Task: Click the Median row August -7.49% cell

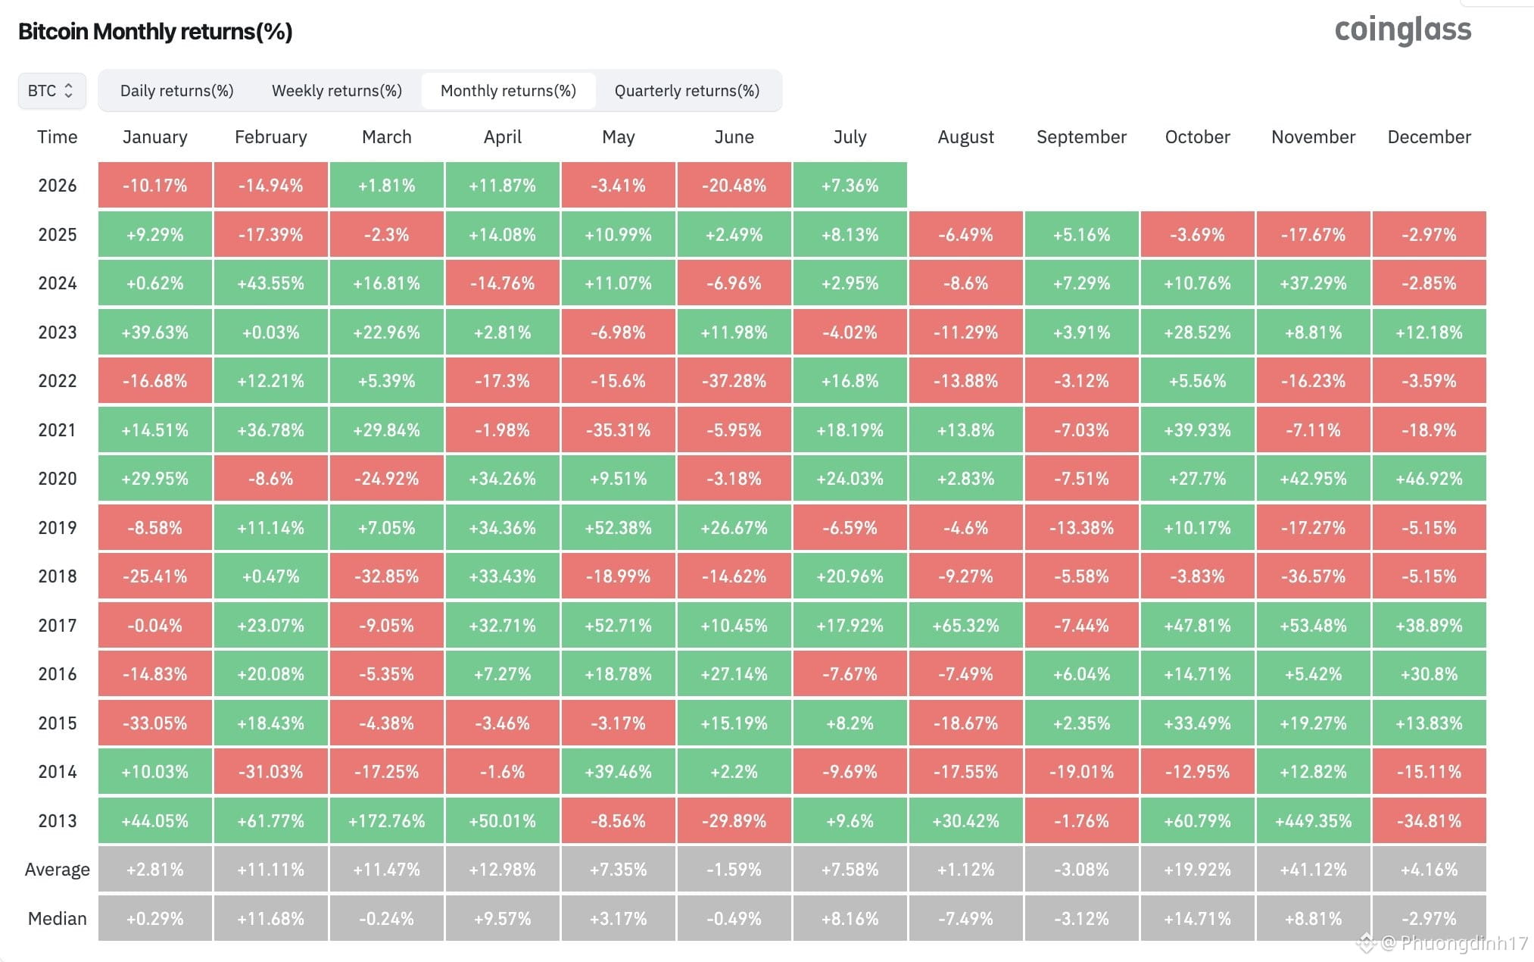Action: pyautogui.click(x=965, y=918)
